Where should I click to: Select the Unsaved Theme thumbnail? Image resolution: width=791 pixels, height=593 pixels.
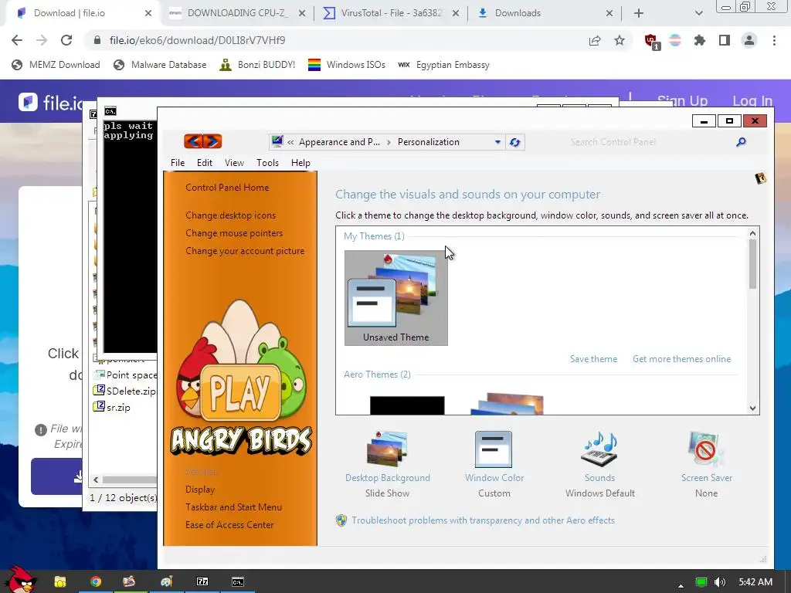pyautogui.click(x=396, y=297)
